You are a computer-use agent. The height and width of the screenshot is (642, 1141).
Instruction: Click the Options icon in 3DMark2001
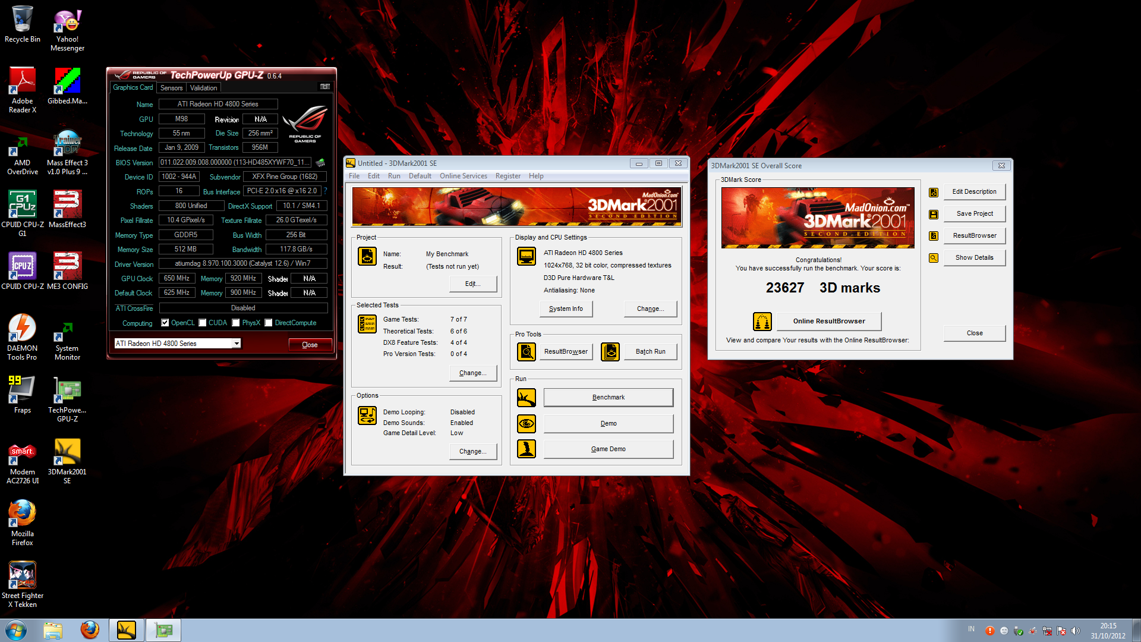(x=367, y=416)
